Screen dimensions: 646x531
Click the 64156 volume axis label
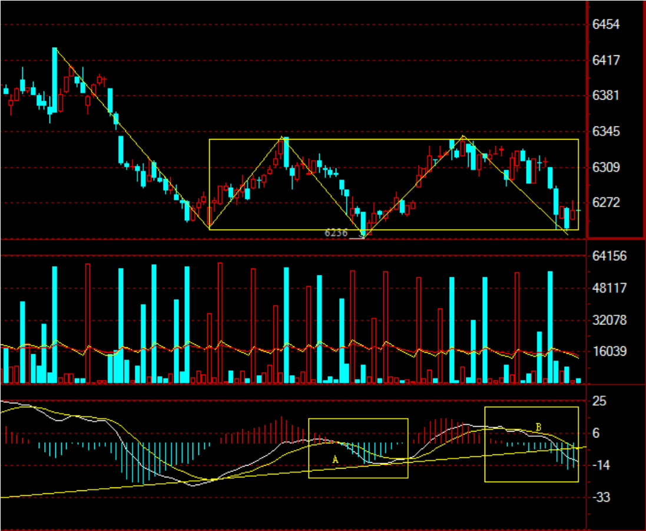(609, 256)
